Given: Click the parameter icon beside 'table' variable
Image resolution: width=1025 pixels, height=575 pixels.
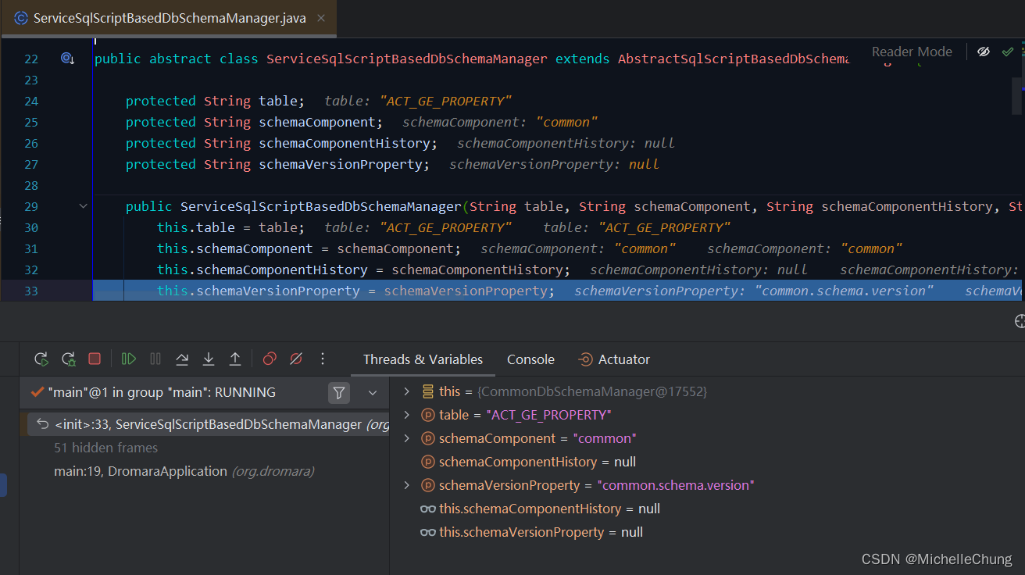Looking at the screenshot, I should (428, 415).
